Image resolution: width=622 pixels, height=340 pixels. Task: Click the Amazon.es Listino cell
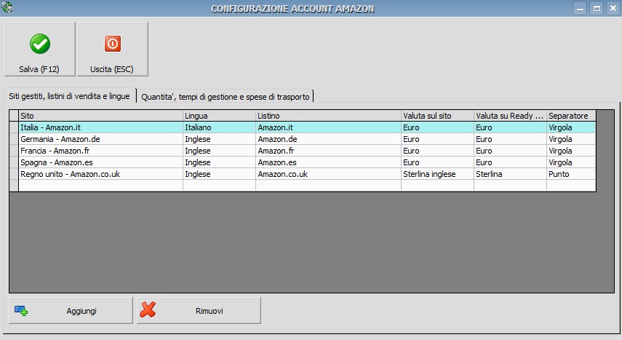[x=328, y=162]
